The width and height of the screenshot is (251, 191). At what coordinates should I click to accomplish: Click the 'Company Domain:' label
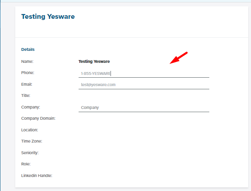[38, 119]
